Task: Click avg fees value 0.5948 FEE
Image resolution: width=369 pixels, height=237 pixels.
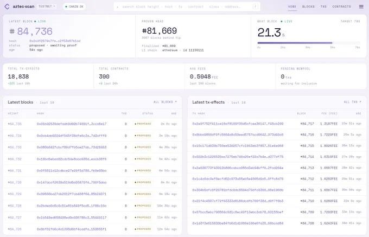Action: pos(204,76)
